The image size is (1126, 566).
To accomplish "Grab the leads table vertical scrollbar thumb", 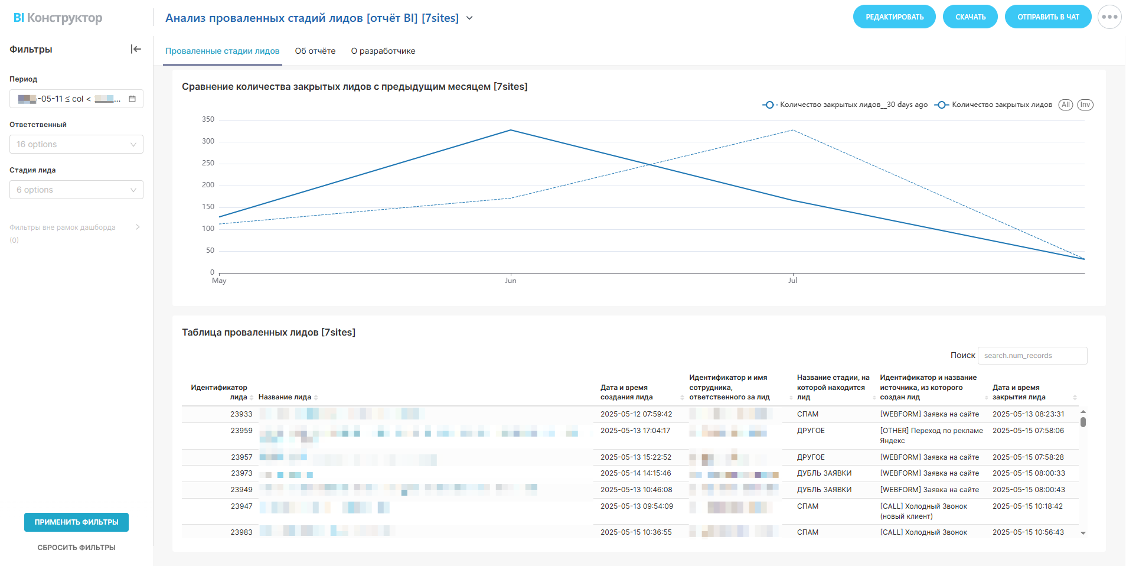I will tap(1083, 422).
